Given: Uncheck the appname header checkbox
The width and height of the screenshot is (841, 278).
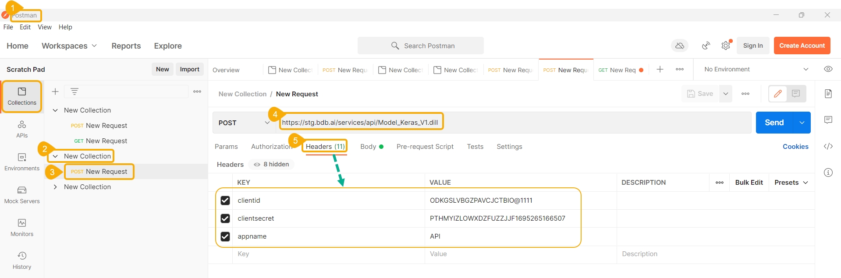Looking at the screenshot, I should (x=225, y=236).
